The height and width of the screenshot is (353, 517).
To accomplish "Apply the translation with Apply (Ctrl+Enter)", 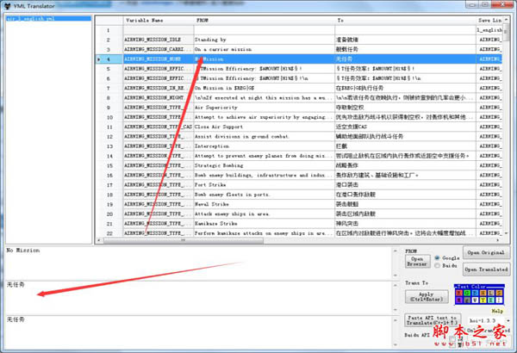I will (x=427, y=297).
